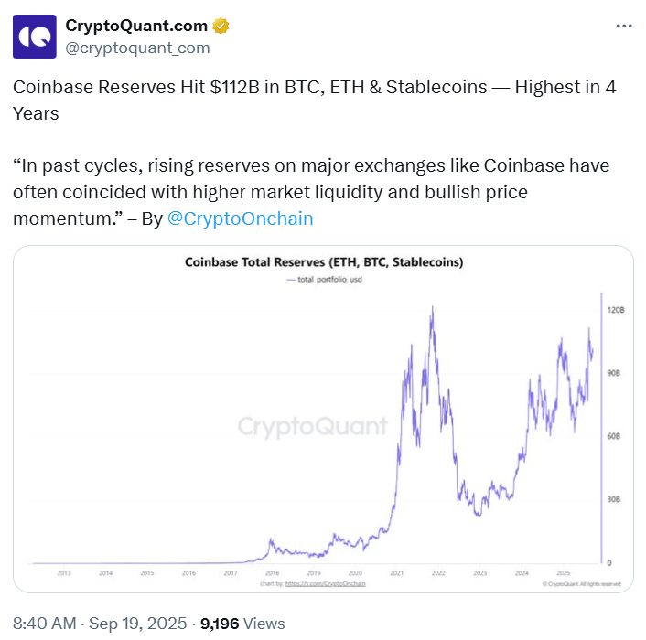
Task: Click the 2021 label on the x-axis
Action: click(397, 573)
